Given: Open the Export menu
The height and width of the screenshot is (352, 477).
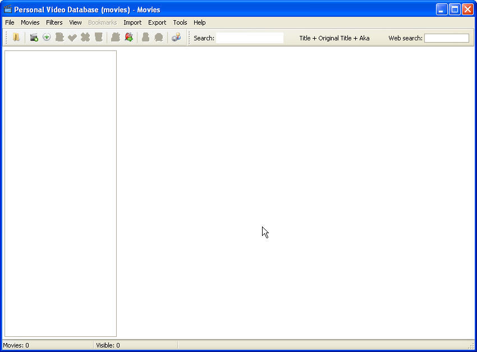Looking at the screenshot, I should [x=157, y=22].
